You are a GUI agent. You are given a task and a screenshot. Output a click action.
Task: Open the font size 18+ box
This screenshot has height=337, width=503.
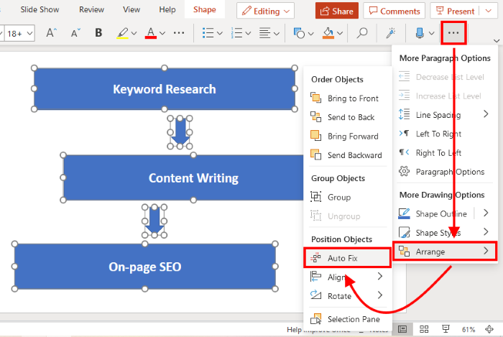pyautogui.click(x=20, y=33)
